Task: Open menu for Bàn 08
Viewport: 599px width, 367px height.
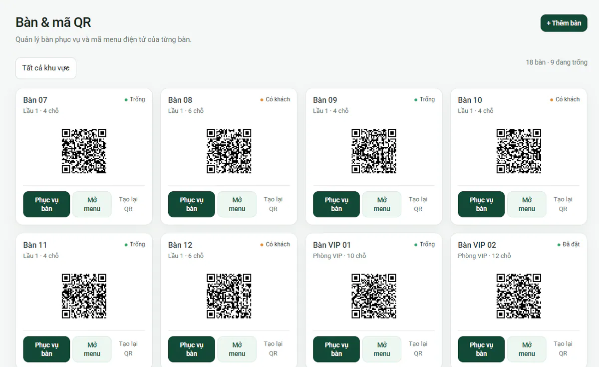Action: [237, 204]
